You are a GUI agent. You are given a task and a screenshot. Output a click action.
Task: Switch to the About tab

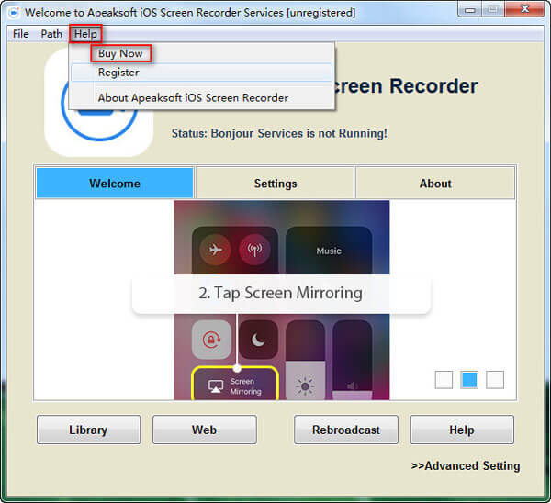coord(435,183)
